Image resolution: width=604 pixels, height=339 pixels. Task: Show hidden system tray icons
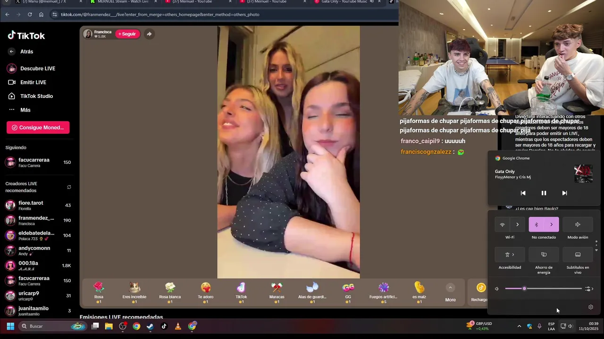[519, 326]
